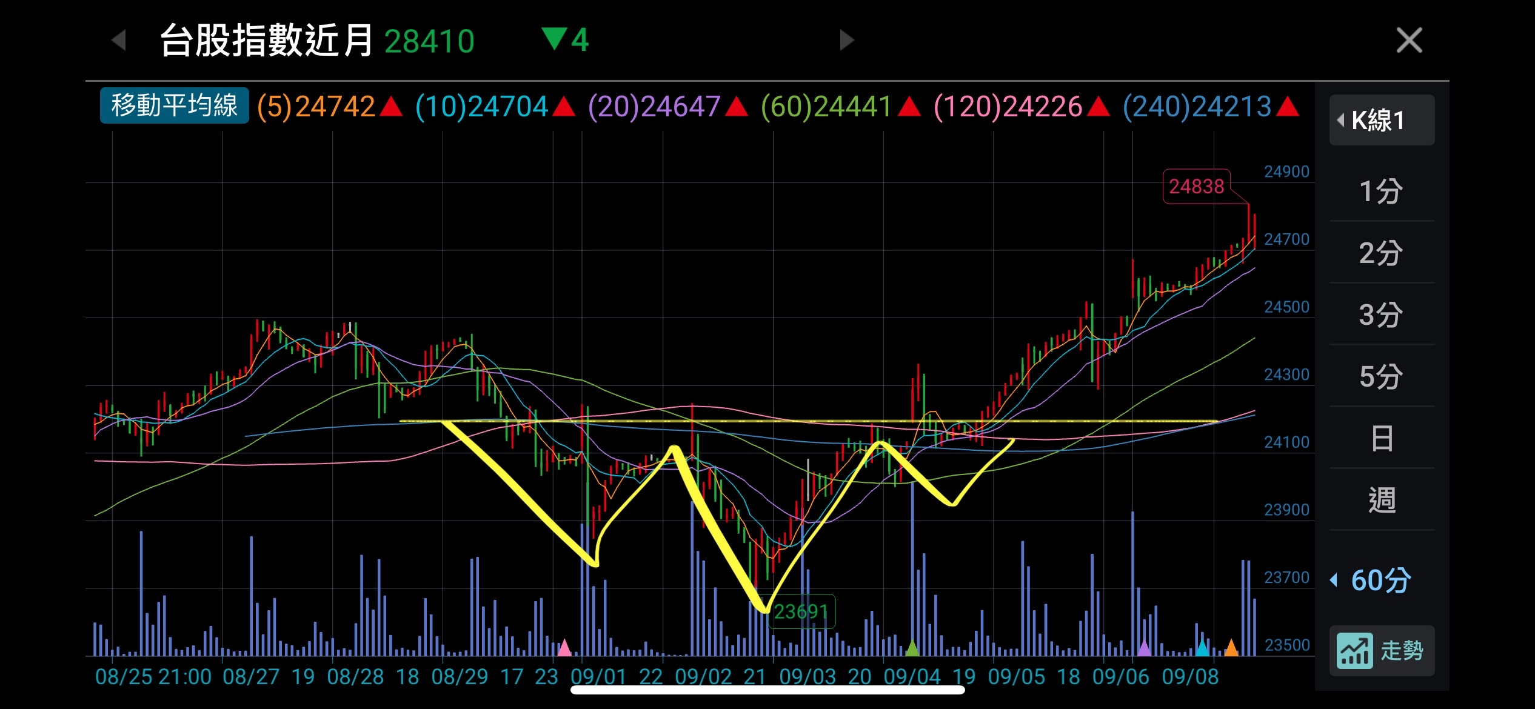Viewport: 1535px width, 709px height.
Task: Switch to 1分 timeframe
Action: (1381, 191)
